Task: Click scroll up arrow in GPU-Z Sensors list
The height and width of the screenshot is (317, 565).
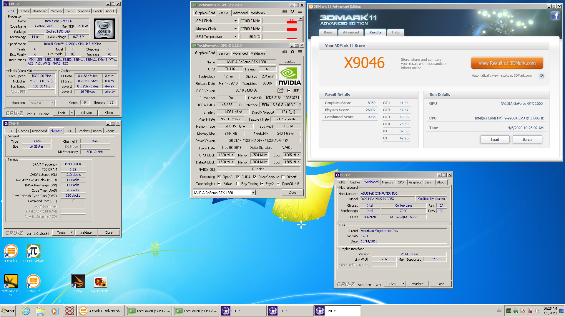Action: [300, 18]
